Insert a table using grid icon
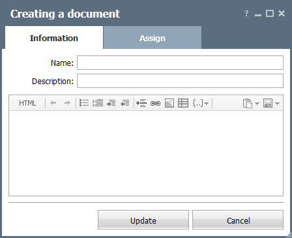 click(x=183, y=103)
